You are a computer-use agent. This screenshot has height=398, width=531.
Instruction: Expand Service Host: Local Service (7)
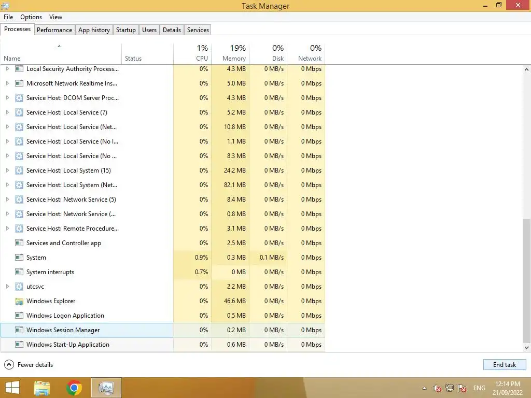7,112
